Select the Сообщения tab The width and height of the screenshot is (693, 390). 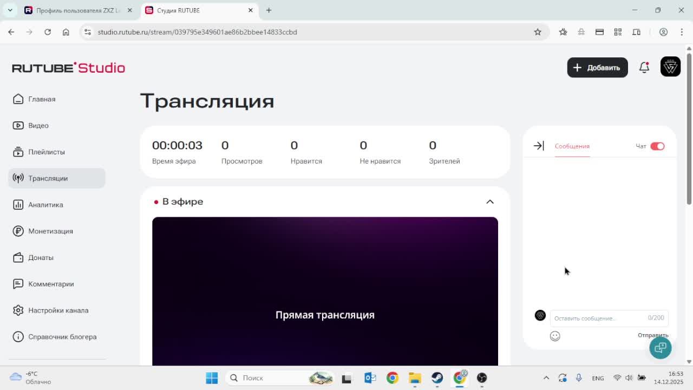[572, 146]
